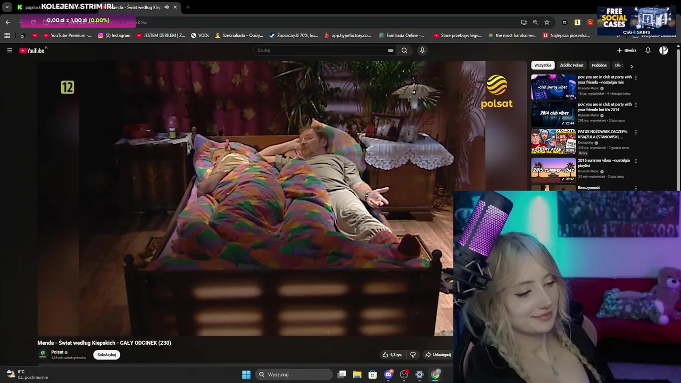
Task: Open the browser apps grid shortcut
Action: point(7,36)
